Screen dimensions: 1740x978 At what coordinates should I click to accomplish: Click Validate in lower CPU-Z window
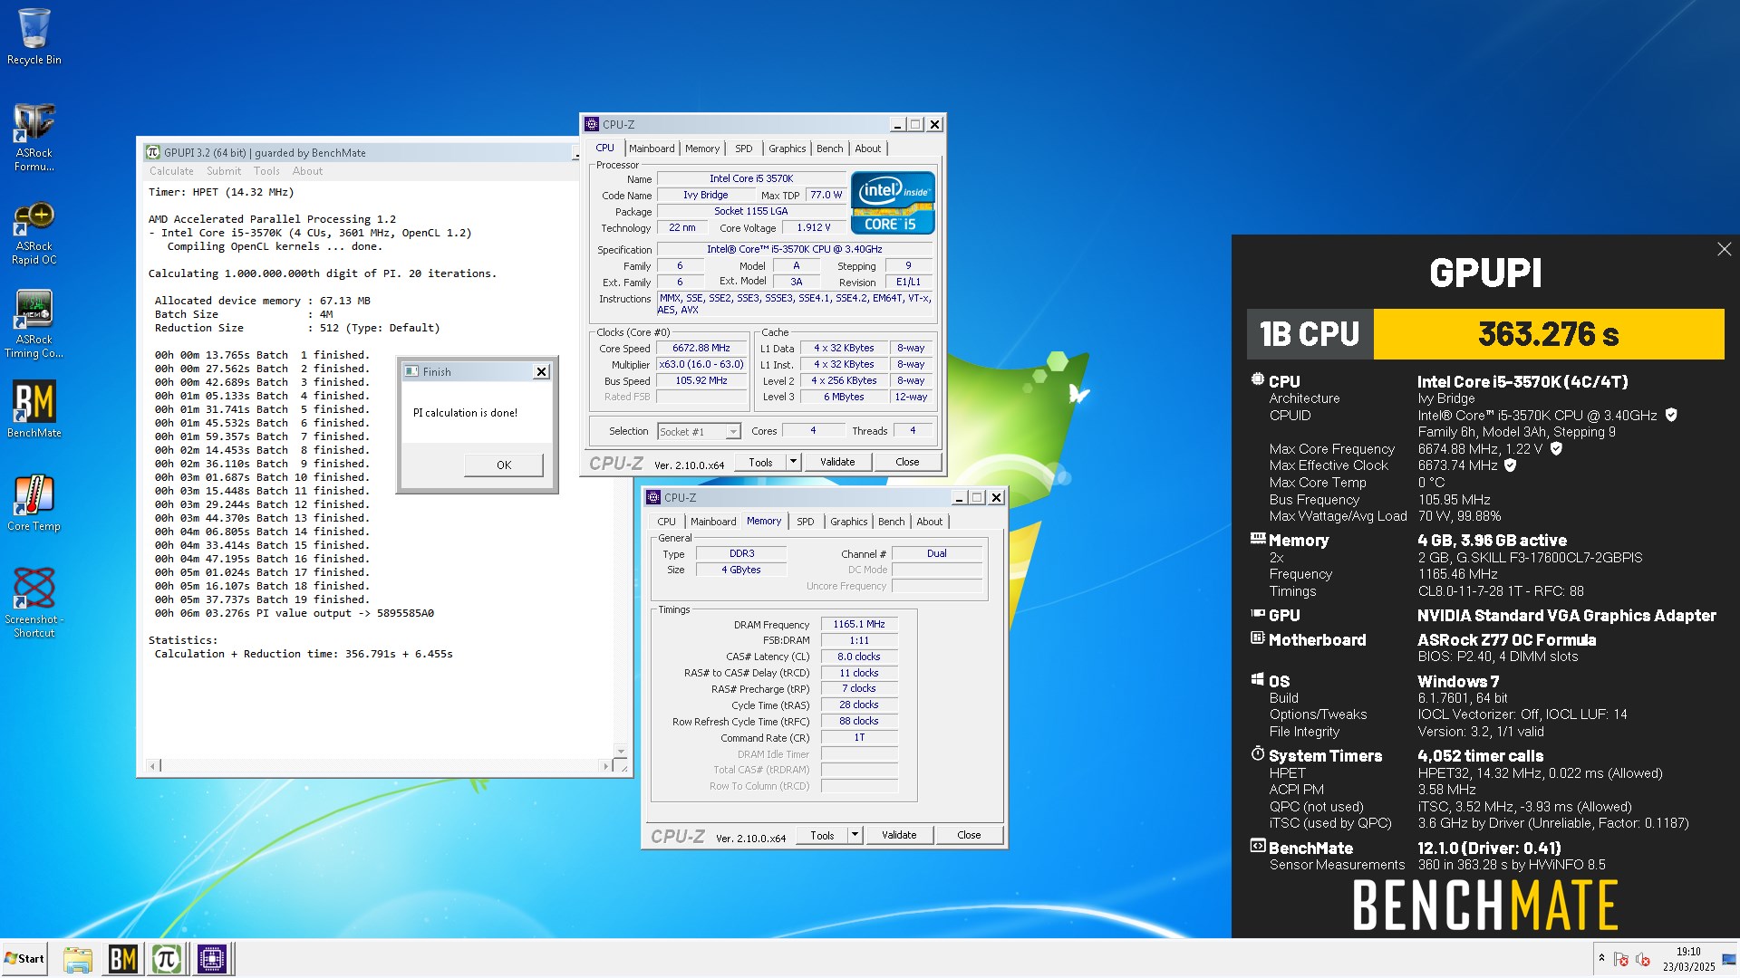(899, 835)
